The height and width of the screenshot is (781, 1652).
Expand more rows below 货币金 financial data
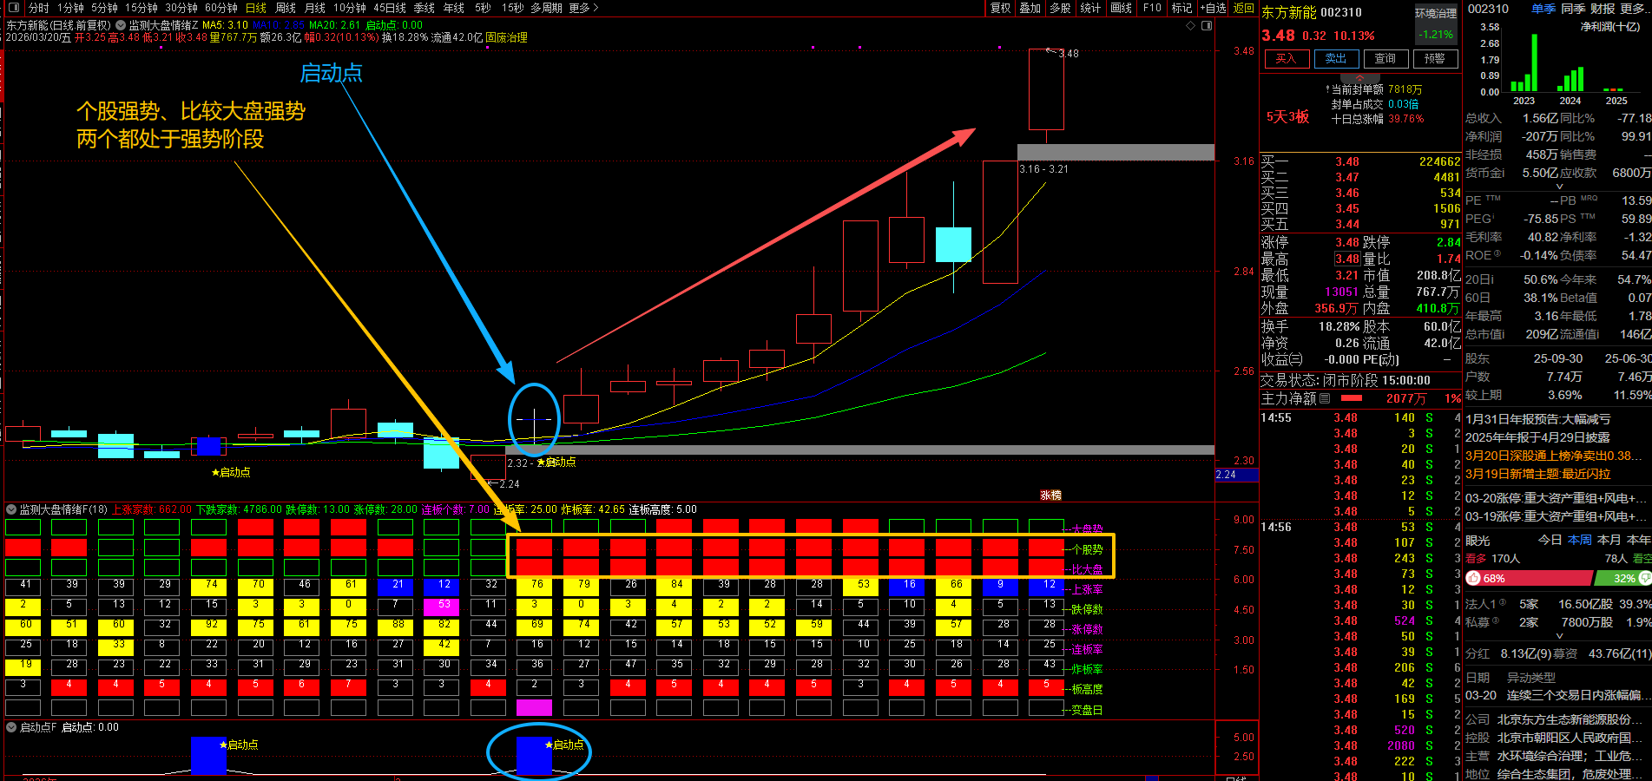tap(1559, 186)
